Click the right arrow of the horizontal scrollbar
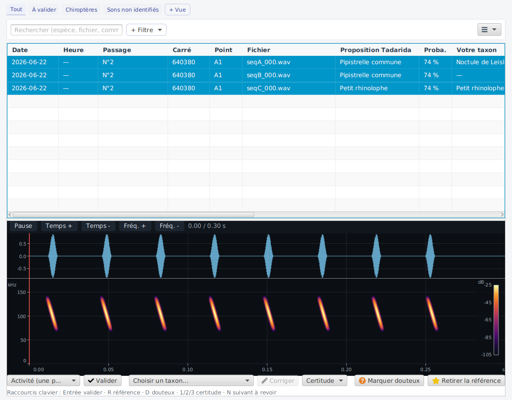512x400 pixels. click(x=502, y=214)
